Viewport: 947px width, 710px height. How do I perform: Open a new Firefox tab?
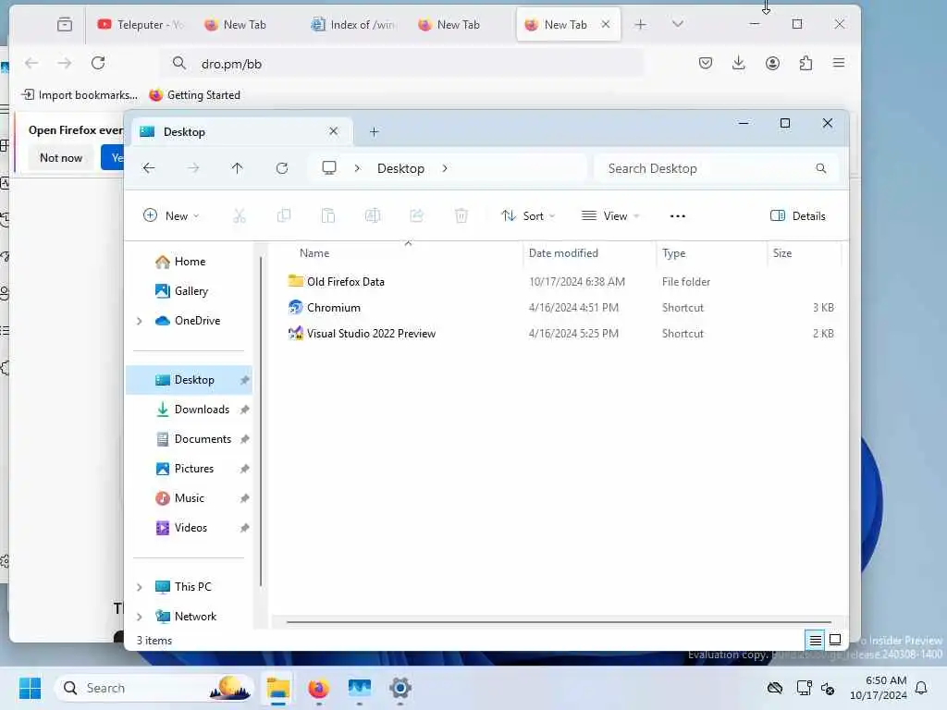pos(640,24)
